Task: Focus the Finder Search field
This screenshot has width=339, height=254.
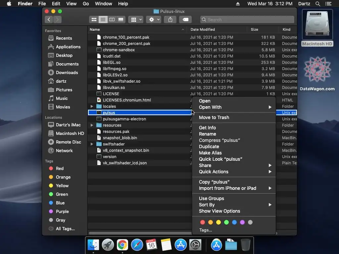Action: click(247, 20)
